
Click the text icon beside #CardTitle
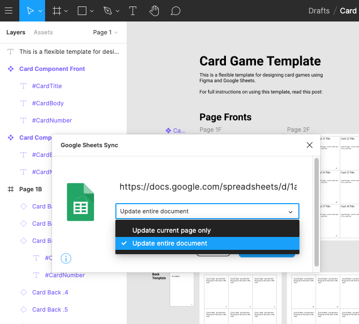[24, 86]
